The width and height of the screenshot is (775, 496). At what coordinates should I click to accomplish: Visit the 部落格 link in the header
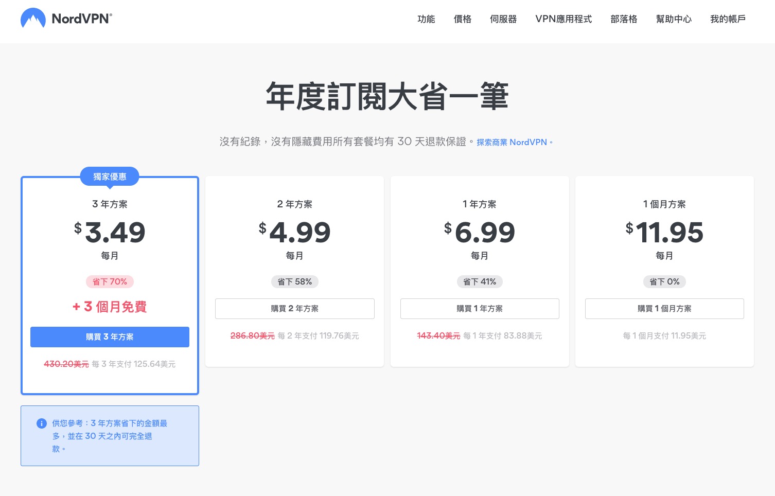tap(624, 19)
